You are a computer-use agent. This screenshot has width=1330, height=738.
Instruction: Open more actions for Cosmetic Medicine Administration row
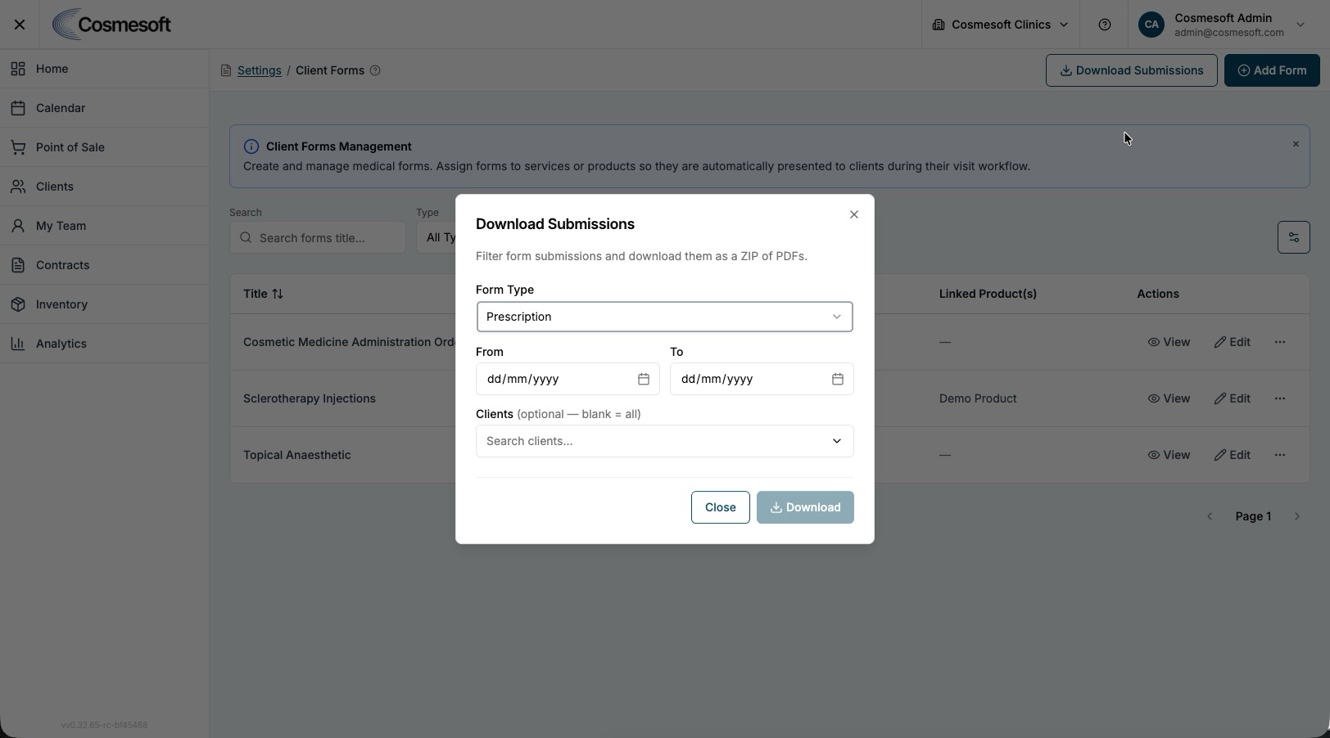[x=1280, y=342]
